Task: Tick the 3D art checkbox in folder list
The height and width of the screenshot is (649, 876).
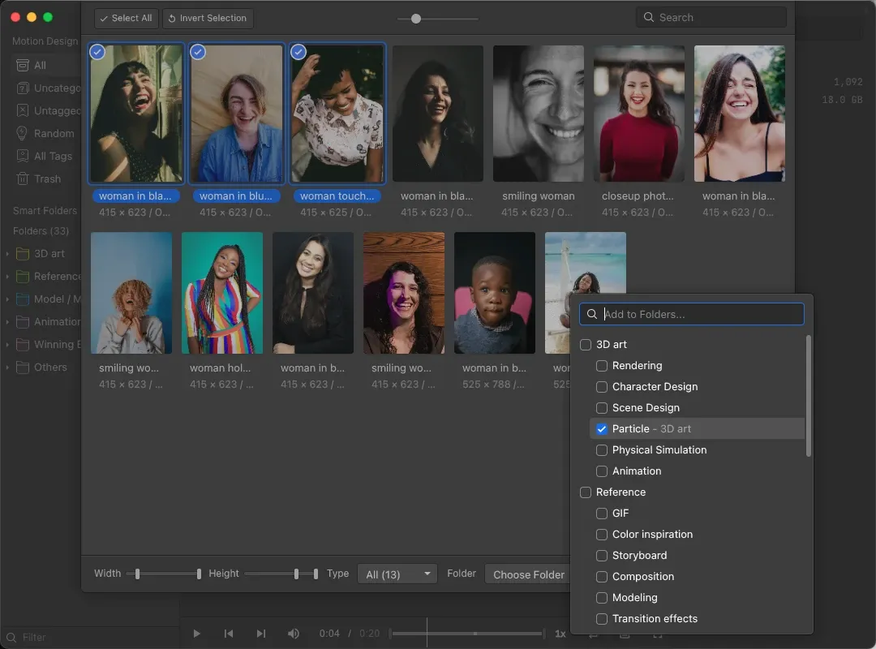Action: (x=586, y=345)
